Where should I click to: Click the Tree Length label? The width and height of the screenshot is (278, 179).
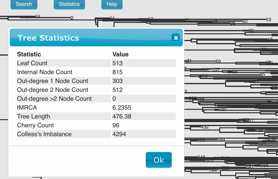point(33,116)
